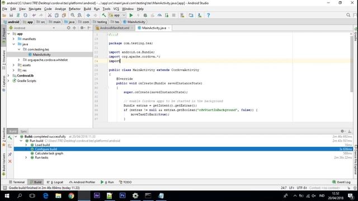358x201 pixels.
Task: Click the Navigate Back arrow icon
Action: pyautogui.click(x=88, y=15)
